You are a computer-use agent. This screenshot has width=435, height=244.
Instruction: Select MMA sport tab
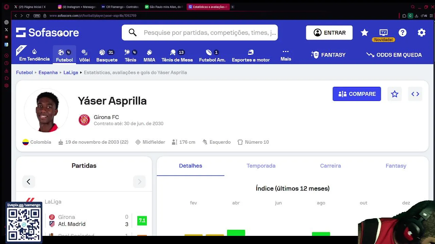(149, 56)
